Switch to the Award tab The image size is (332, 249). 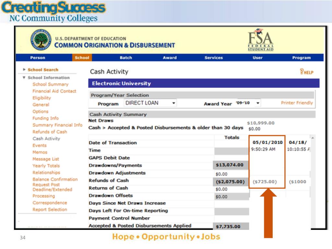(x=170, y=58)
